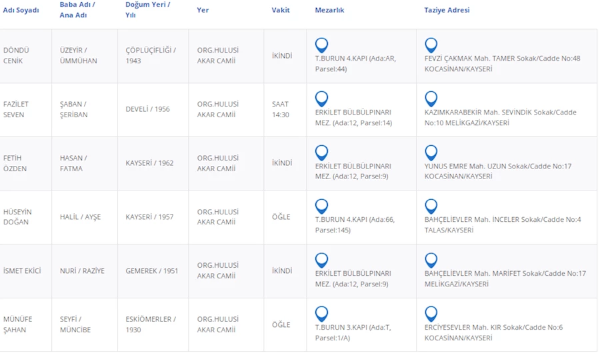Viewport: 600px width, 353px height.
Task: Click cemetery map pin for DÖNDÜ CENİK
Action: click(x=321, y=45)
